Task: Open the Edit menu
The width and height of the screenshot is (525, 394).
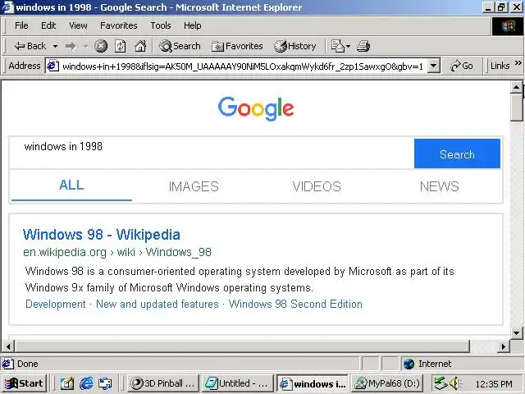Action: click(x=48, y=25)
